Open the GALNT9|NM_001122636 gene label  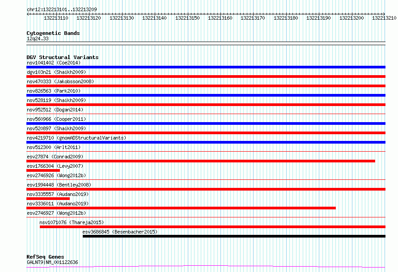coord(52,262)
